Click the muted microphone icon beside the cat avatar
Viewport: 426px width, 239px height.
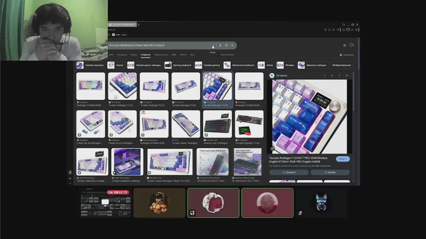[300, 213]
